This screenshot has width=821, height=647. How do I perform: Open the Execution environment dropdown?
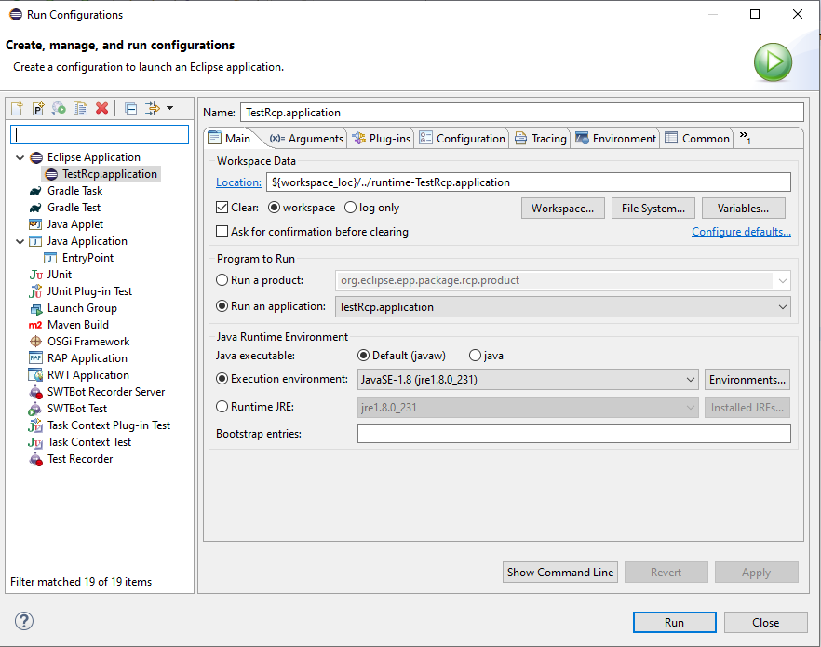(x=689, y=380)
